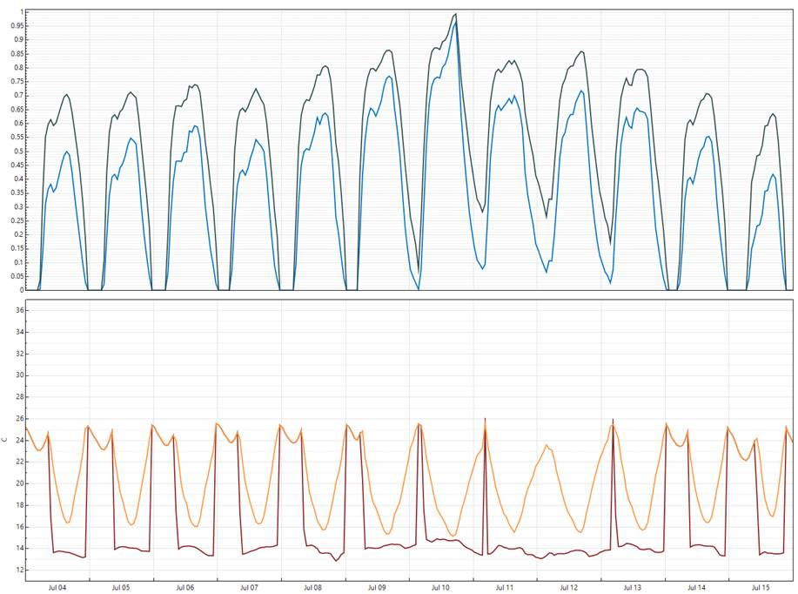Click the 28 temperature tick label

point(20,397)
